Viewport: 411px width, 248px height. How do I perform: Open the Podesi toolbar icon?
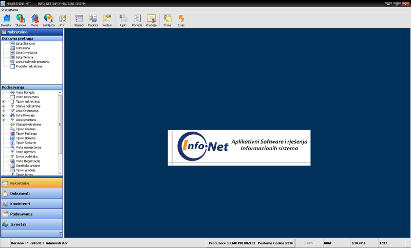coord(107,21)
